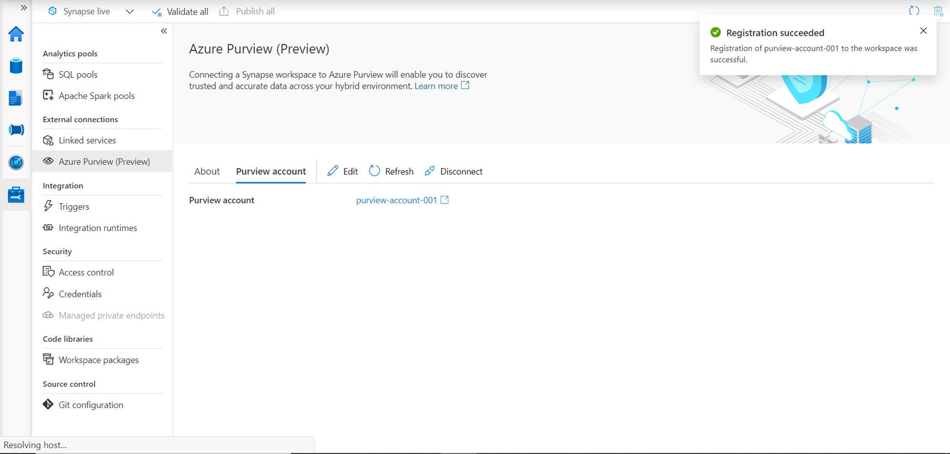Click the Git configuration diamond icon
The width and height of the screenshot is (950, 454).
tap(48, 404)
